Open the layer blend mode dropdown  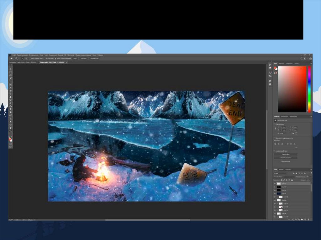pos(284,177)
